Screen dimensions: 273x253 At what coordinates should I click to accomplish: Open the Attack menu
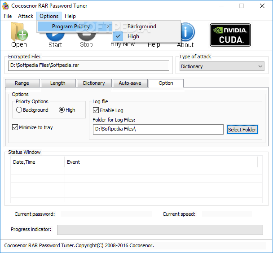(26, 16)
